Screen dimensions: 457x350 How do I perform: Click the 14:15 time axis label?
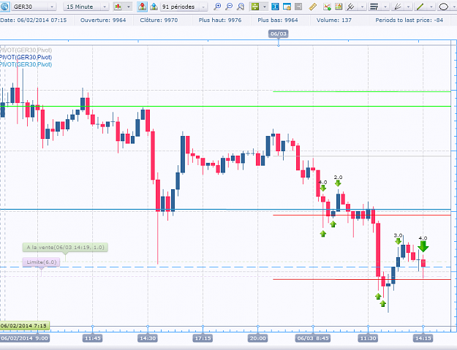423,338
